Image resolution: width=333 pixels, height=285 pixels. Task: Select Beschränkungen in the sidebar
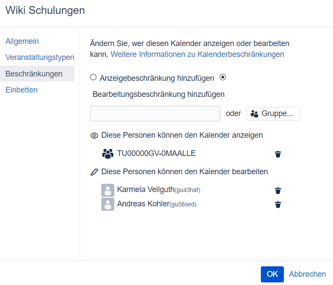pyautogui.click(x=34, y=74)
